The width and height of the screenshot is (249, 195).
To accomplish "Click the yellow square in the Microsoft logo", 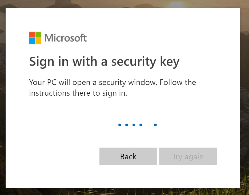I will (x=38, y=41).
